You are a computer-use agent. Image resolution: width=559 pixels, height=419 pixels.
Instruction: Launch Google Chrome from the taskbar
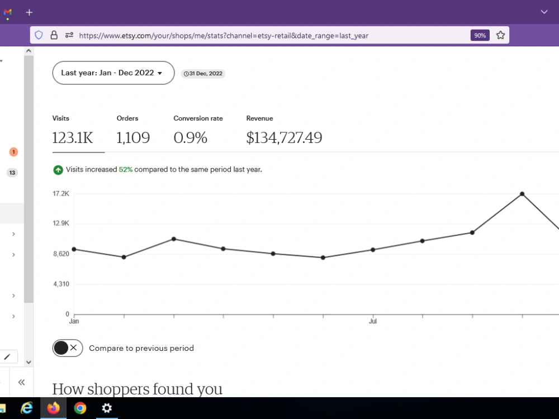click(80, 408)
